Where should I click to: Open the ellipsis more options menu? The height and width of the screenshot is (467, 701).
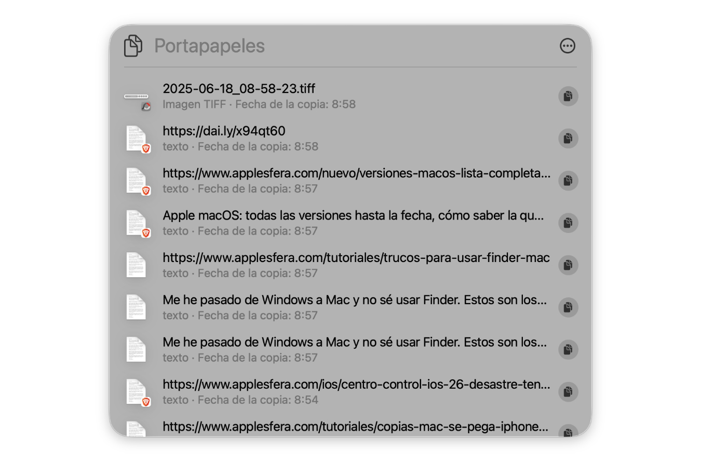tap(568, 46)
